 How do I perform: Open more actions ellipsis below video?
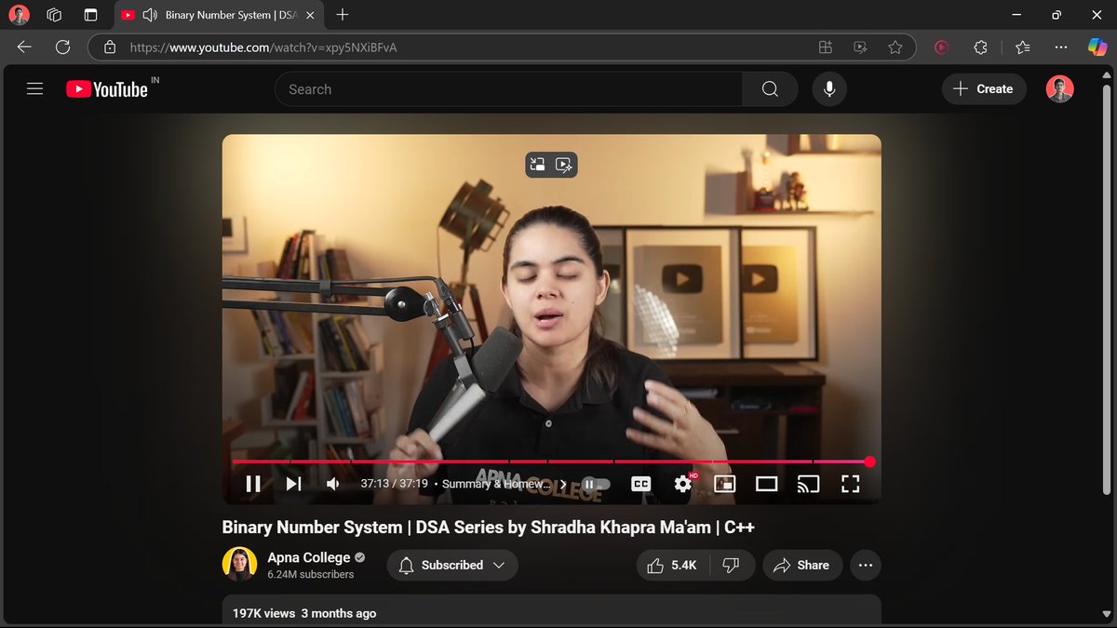(866, 565)
